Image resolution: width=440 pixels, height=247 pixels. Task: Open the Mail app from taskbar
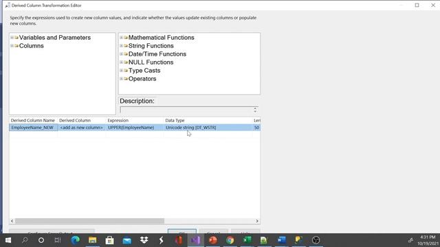(126, 240)
